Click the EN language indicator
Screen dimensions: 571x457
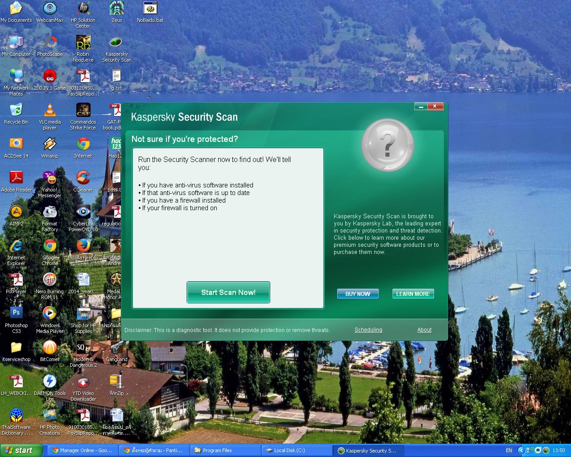[509, 450]
